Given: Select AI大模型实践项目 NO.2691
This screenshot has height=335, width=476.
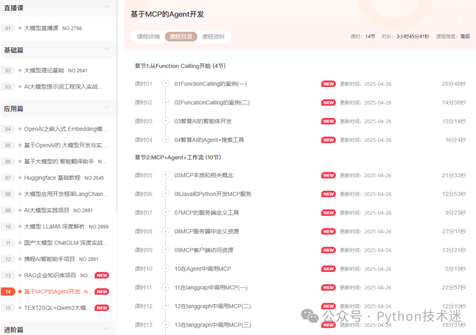Looking at the screenshot, I should (58, 211).
